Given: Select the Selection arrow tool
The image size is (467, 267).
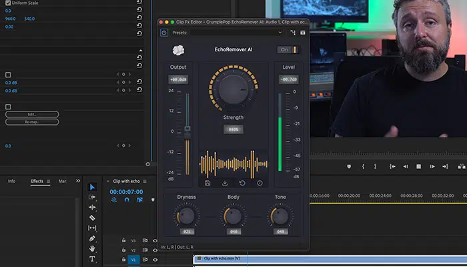Looking at the screenshot, I should (92, 187).
